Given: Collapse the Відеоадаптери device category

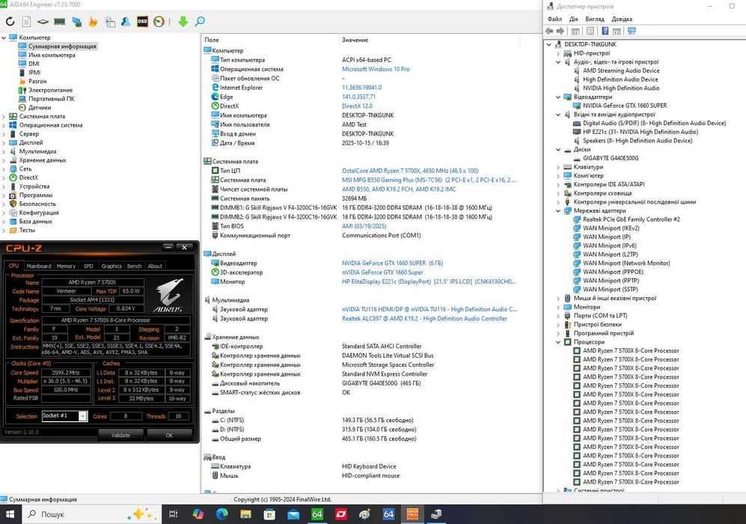Looking at the screenshot, I should tap(558, 97).
